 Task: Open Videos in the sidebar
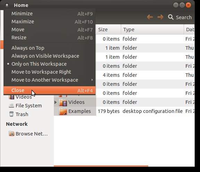point(24,97)
